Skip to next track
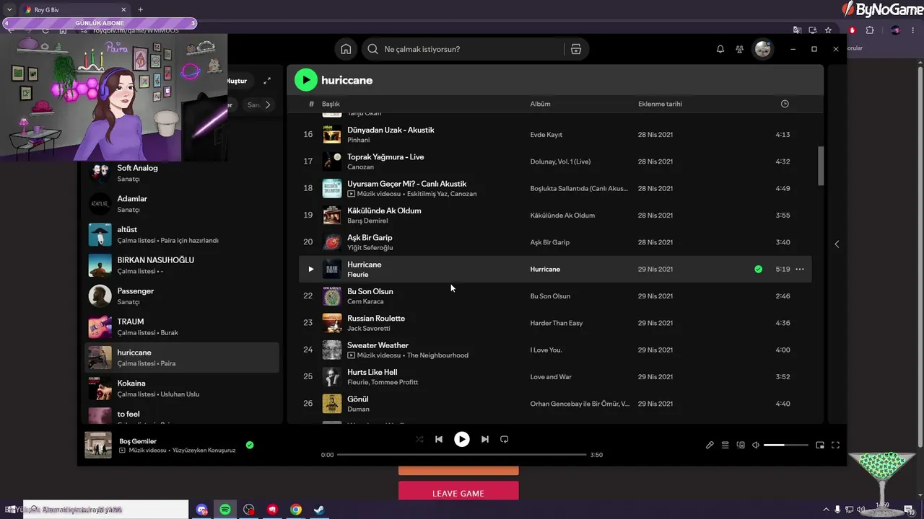 point(485,439)
